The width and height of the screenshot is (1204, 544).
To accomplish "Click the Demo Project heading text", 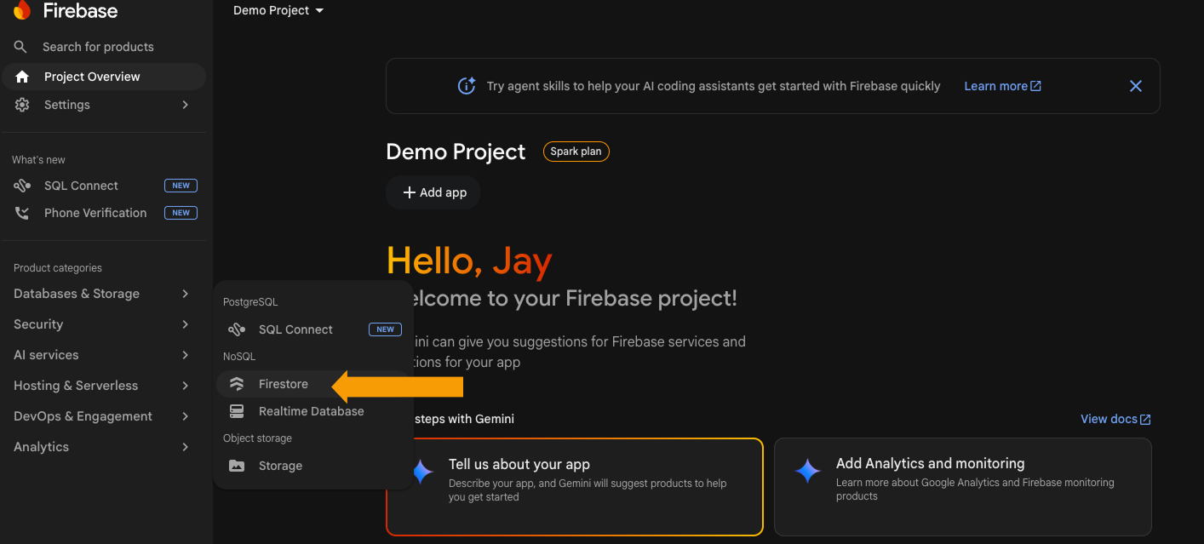I will point(456,152).
